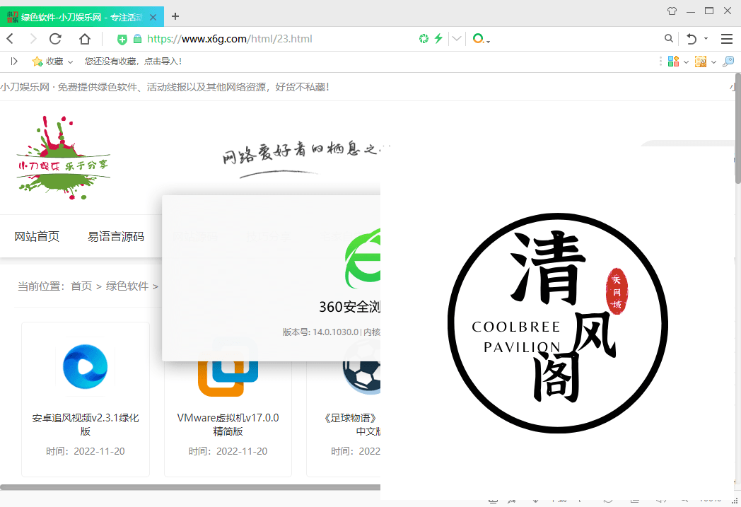Expand the extensions dropdown arrow
Viewport: 741px width, 507px height.
tap(686, 62)
